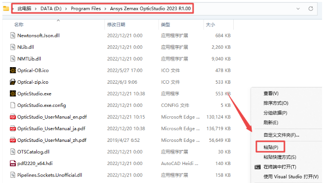The width and height of the screenshot is (323, 183).
Task: Refresh the folder with the refresh icon
Action: [311, 9]
